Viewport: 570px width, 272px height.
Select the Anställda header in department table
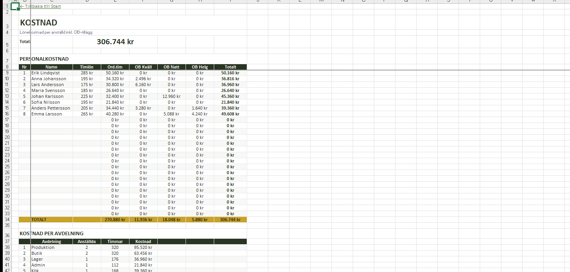pos(87,241)
